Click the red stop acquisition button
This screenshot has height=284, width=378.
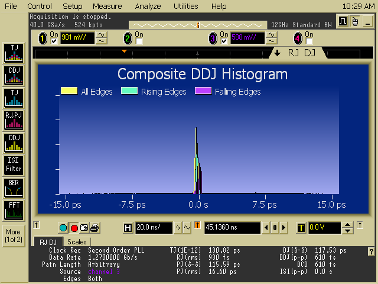74,228
